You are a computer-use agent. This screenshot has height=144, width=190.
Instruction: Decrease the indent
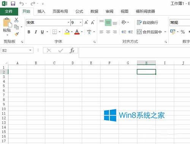(x=124, y=32)
